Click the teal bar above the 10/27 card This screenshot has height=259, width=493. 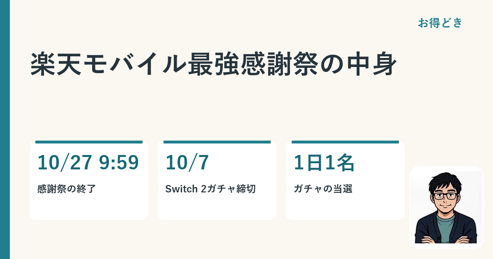click(89, 142)
